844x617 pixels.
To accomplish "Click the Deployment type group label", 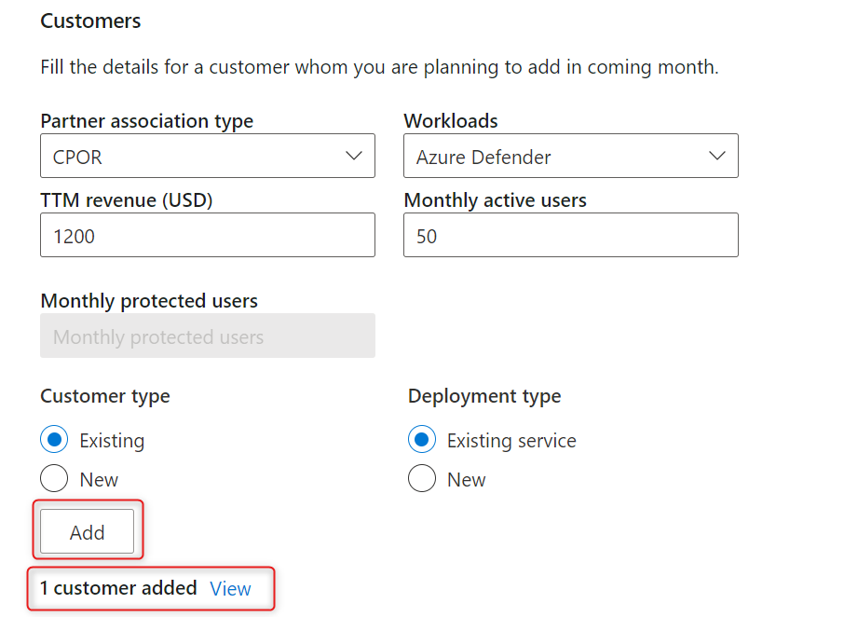I will 484,396.
